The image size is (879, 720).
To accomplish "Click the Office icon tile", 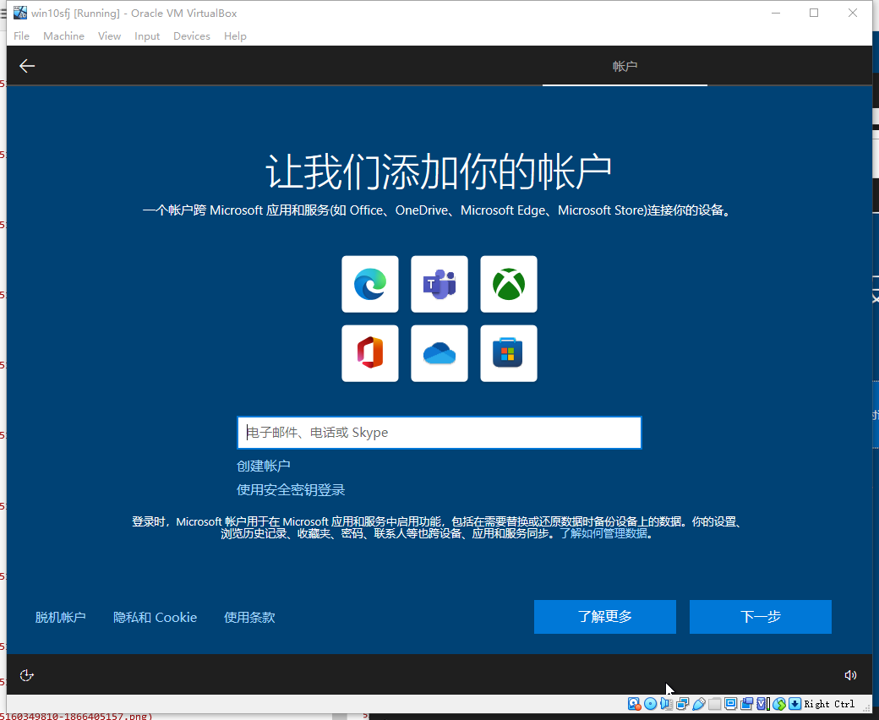I will pyautogui.click(x=370, y=353).
